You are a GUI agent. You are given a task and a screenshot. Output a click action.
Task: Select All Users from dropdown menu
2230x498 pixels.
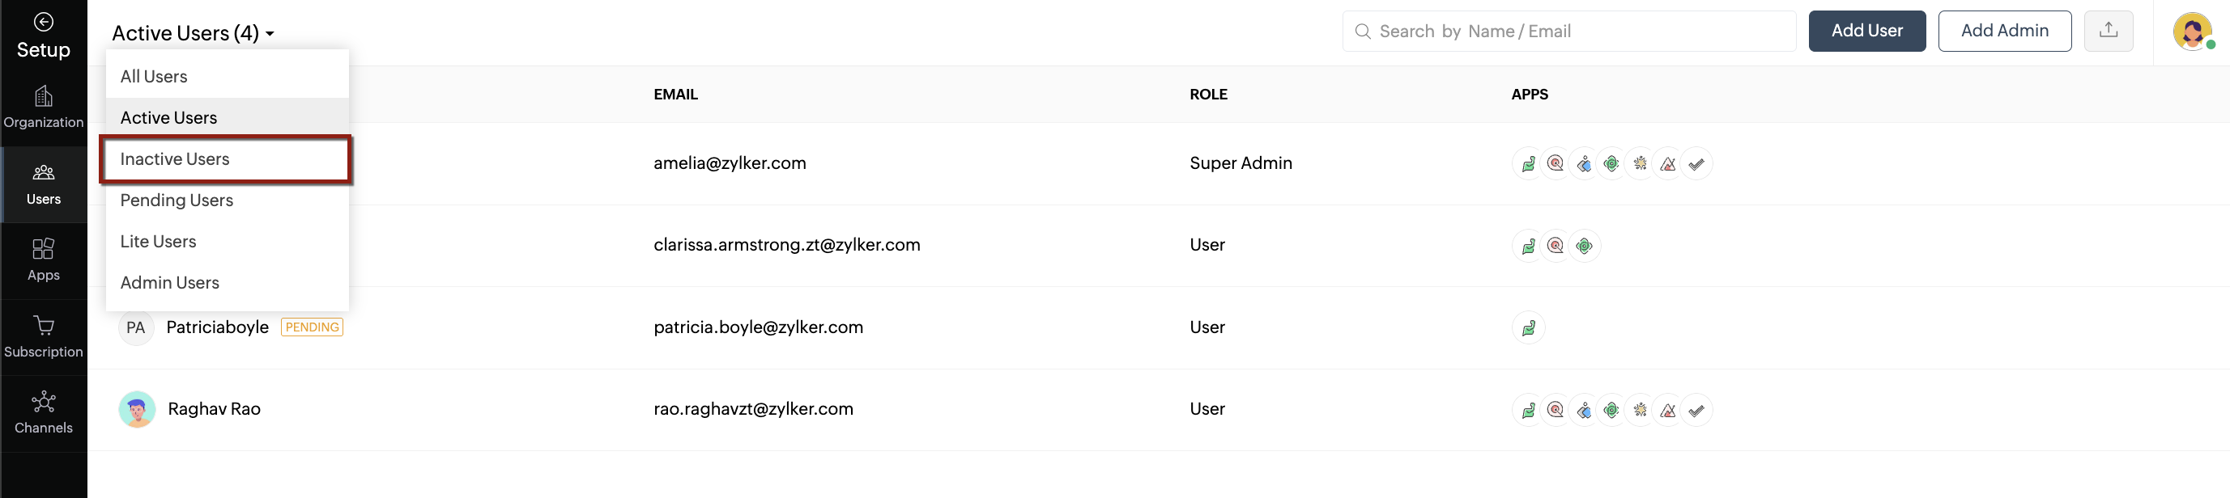(154, 77)
